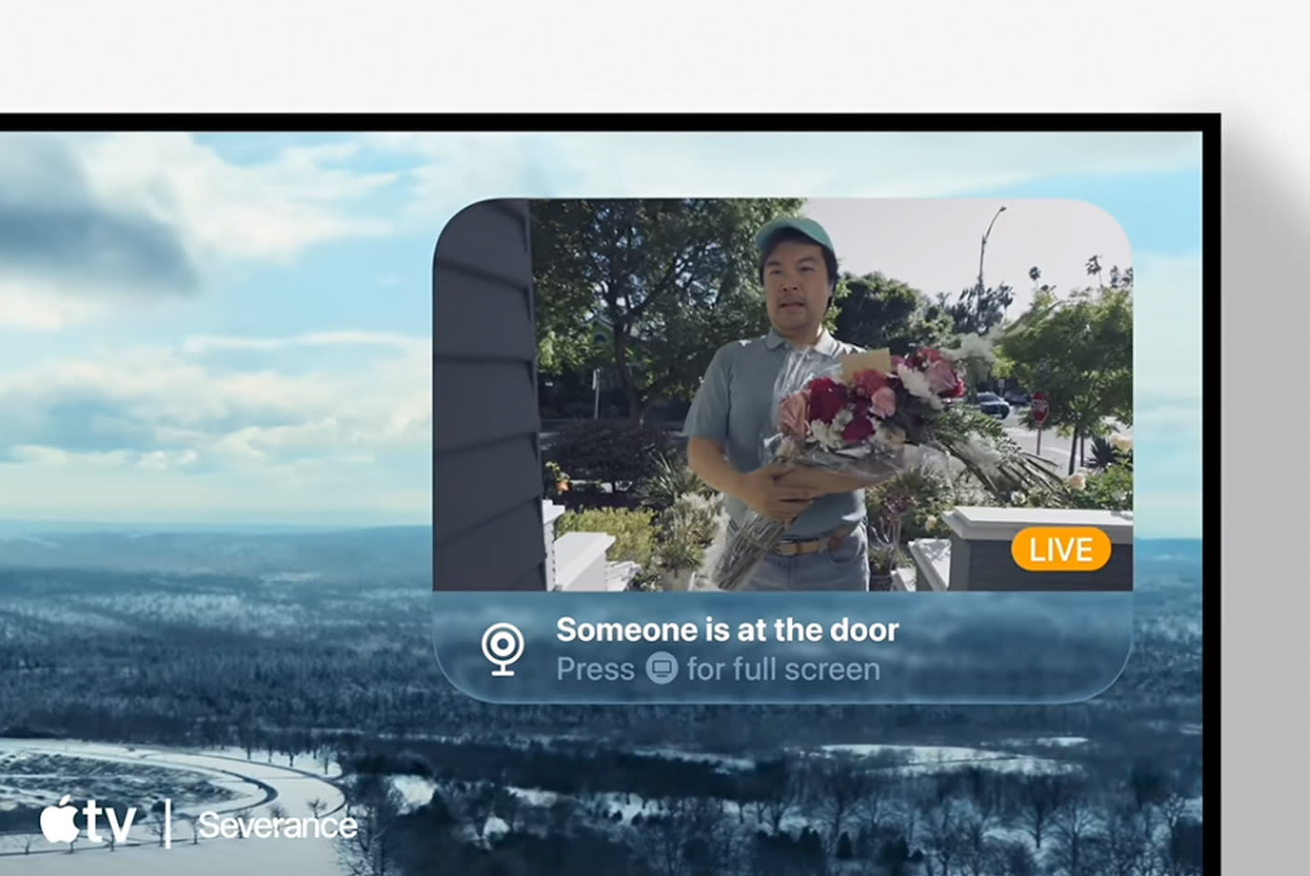The height and width of the screenshot is (876, 1310).
Task: Click the doorbell camera icon in notification
Action: pos(503,650)
